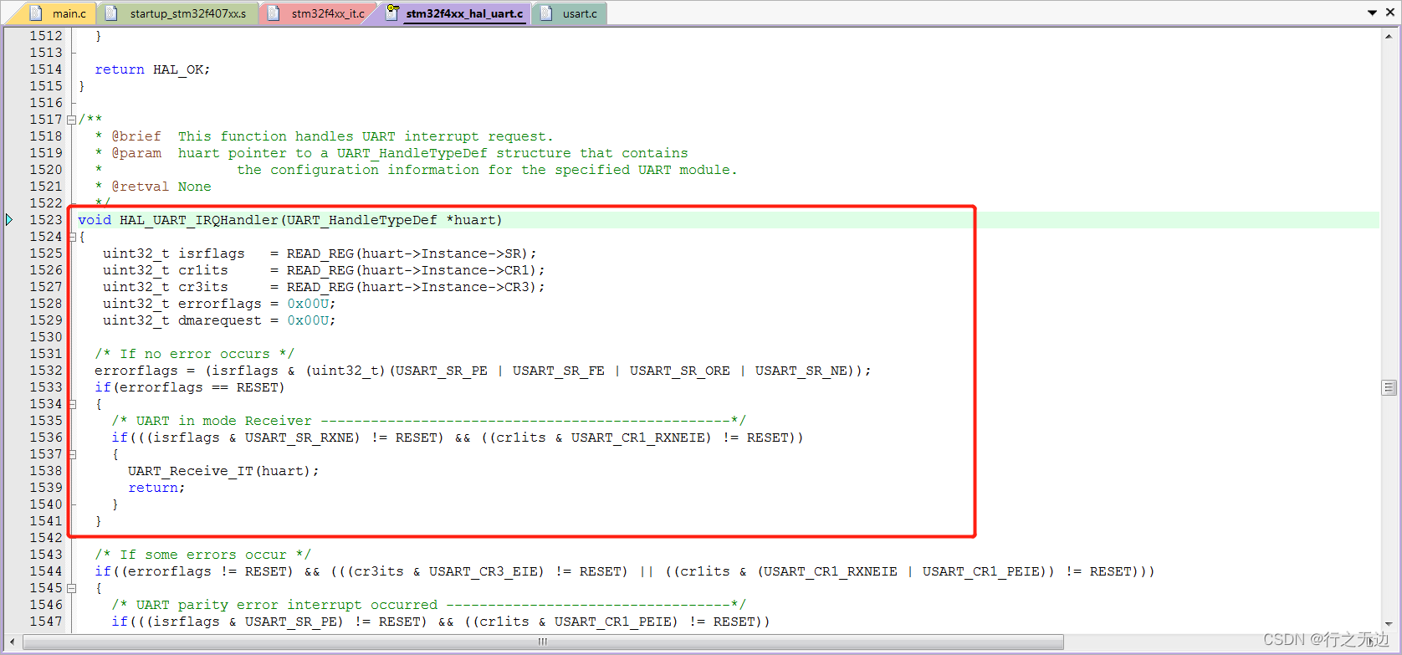The width and height of the screenshot is (1402, 655).
Task: Click 'USART_SR_FE' on line 1532
Action: point(559,371)
